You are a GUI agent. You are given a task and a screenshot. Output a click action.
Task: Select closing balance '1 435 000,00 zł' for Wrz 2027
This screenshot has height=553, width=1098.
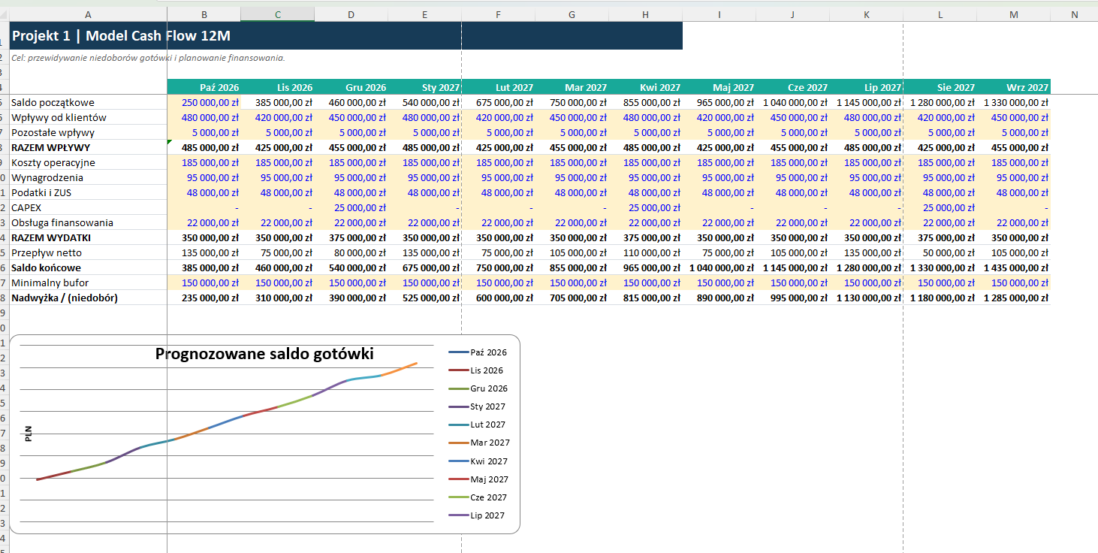(1014, 267)
